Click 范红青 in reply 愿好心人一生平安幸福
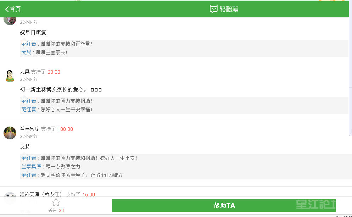Screen dimensions: 352x217 (29, 110)
